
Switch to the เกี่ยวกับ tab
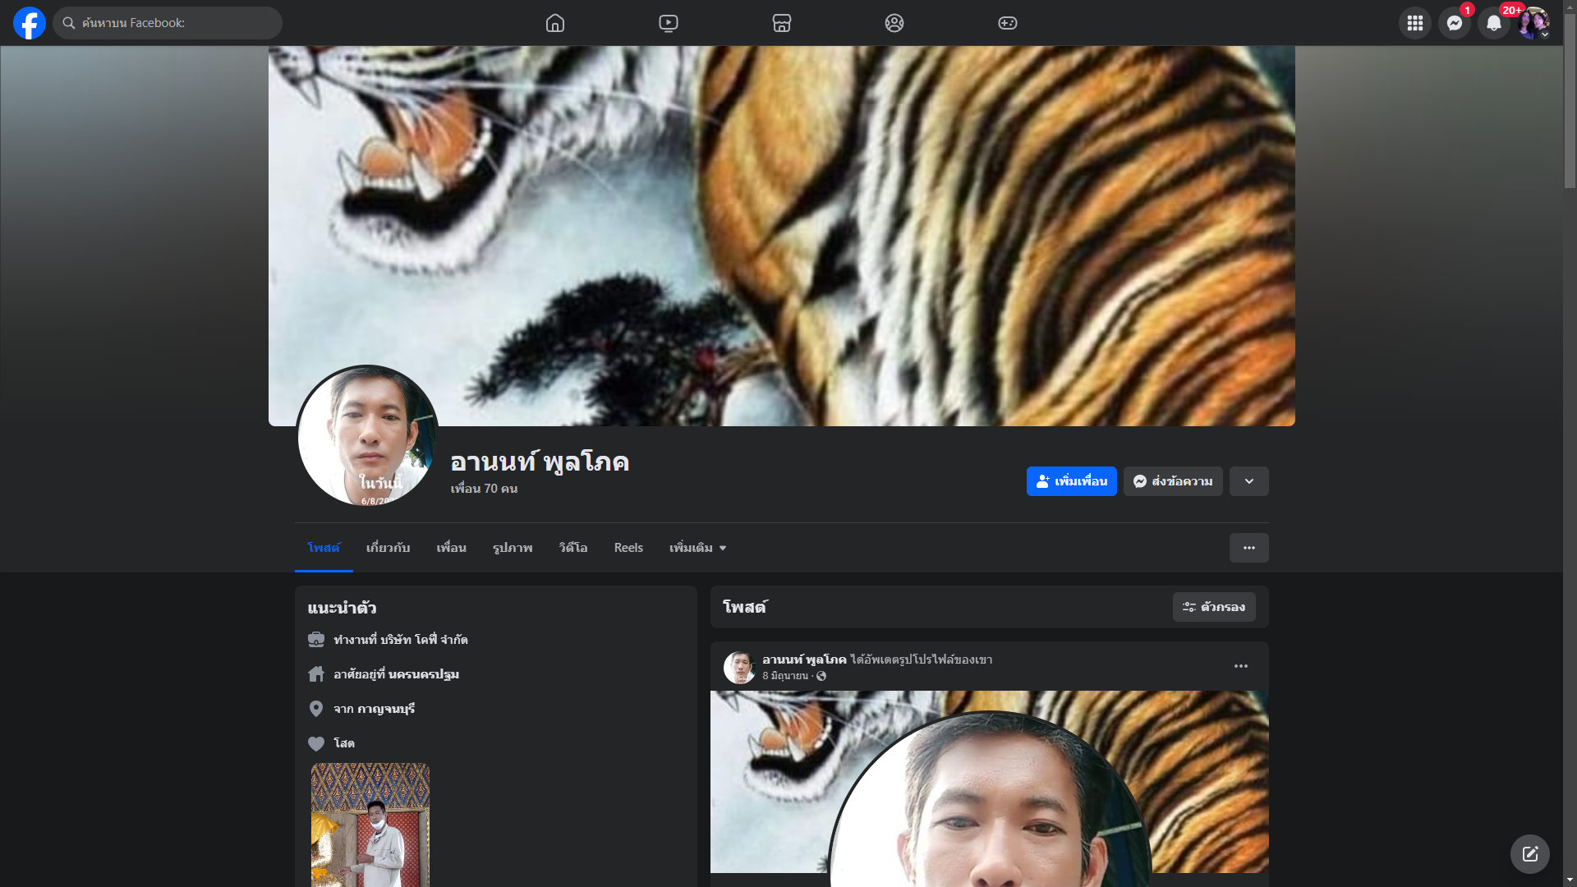point(388,548)
